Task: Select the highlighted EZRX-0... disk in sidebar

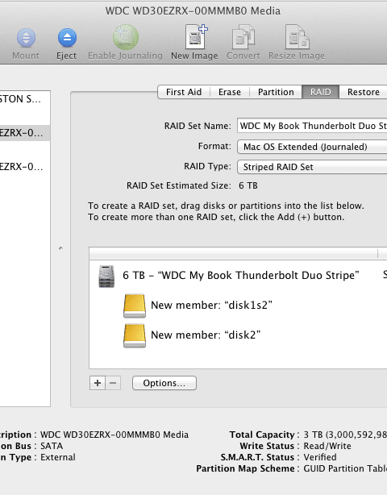Action: tap(25, 133)
